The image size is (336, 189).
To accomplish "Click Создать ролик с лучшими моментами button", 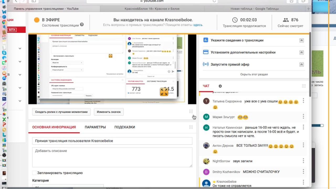I will 61,112.
